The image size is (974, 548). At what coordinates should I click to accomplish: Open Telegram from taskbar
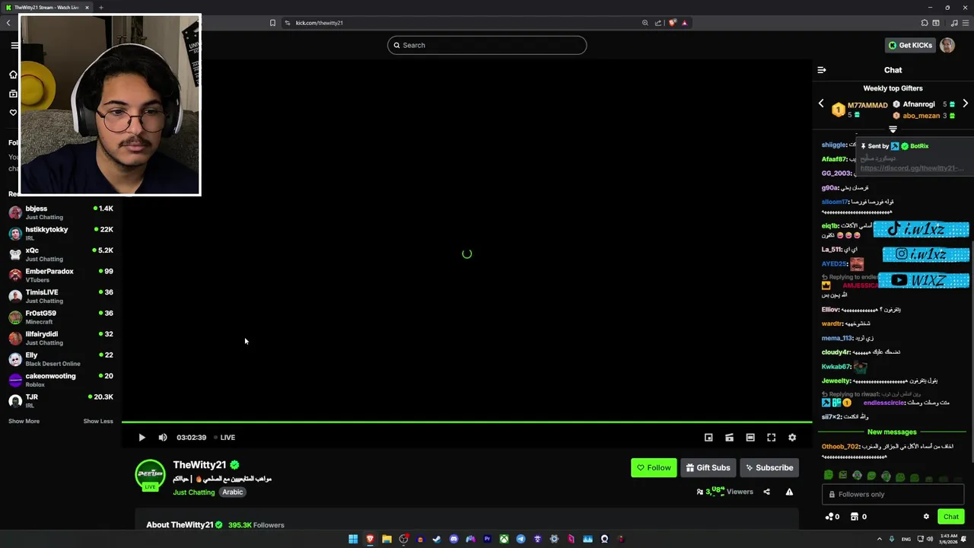coord(520,539)
